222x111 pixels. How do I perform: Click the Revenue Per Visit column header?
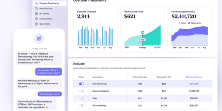[164, 77]
